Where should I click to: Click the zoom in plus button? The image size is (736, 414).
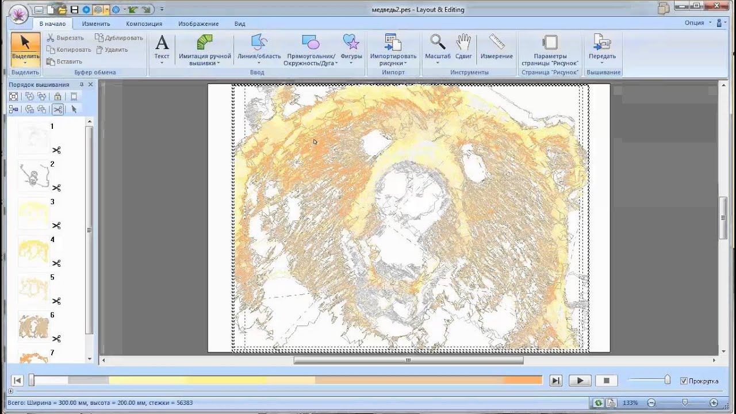tap(714, 403)
